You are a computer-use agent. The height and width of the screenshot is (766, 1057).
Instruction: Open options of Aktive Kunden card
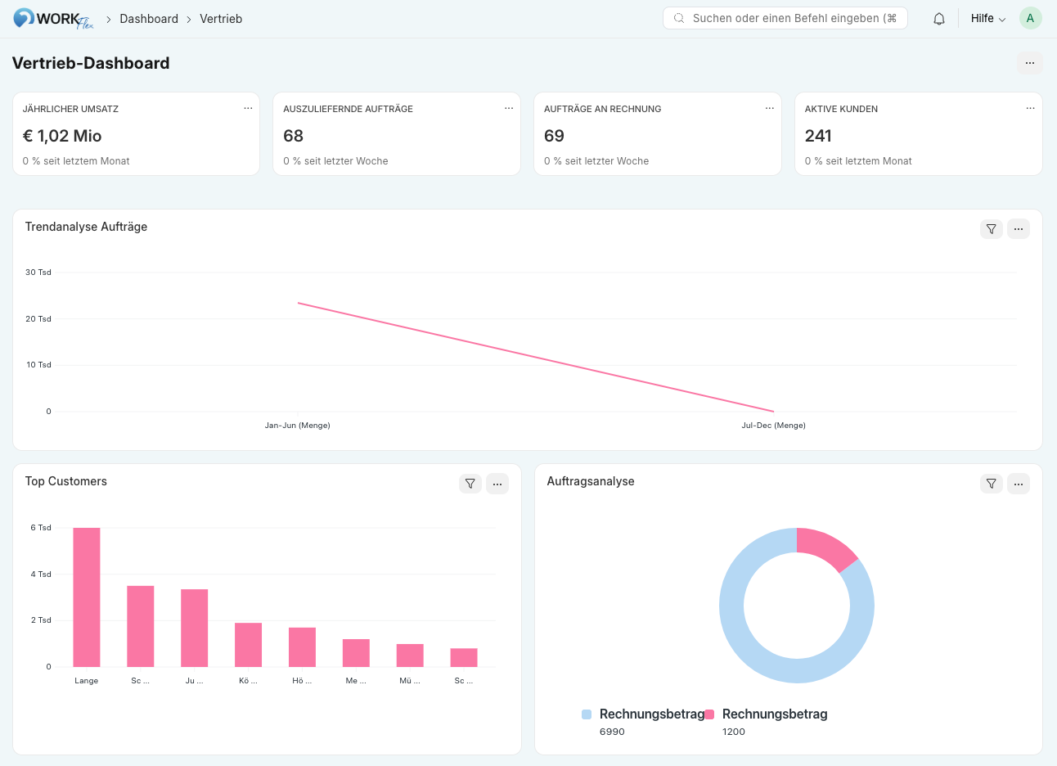click(x=1031, y=108)
